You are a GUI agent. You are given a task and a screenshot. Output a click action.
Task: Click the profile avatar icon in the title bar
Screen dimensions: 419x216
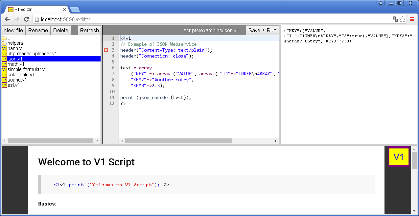(x=381, y=3)
